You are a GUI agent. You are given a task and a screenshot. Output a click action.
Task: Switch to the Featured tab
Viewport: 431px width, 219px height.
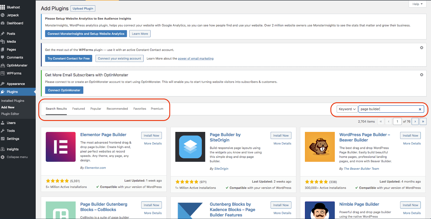pyautogui.click(x=78, y=109)
